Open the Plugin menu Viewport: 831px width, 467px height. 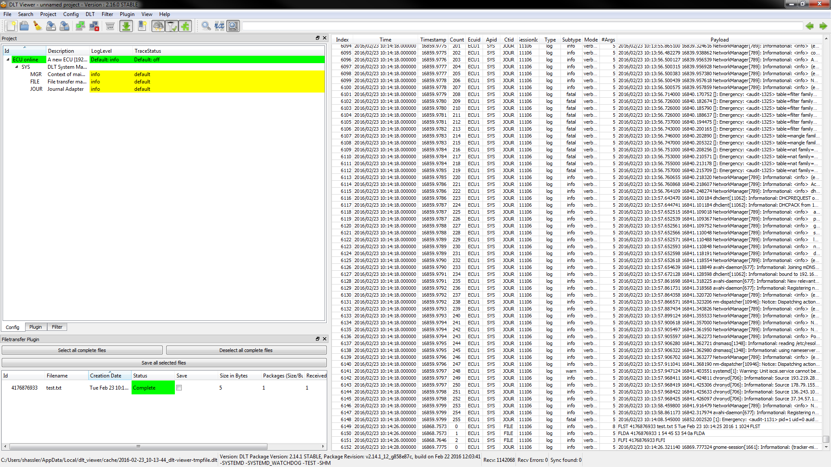pos(127,14)
